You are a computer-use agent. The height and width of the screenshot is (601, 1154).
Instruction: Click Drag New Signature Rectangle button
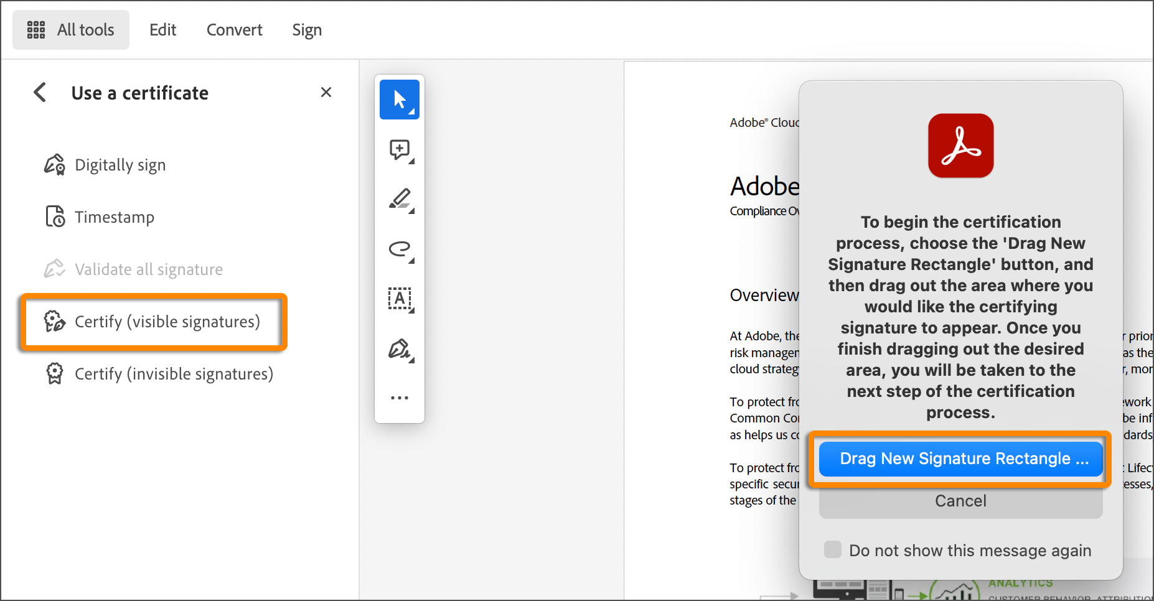(x=960, y=459)
